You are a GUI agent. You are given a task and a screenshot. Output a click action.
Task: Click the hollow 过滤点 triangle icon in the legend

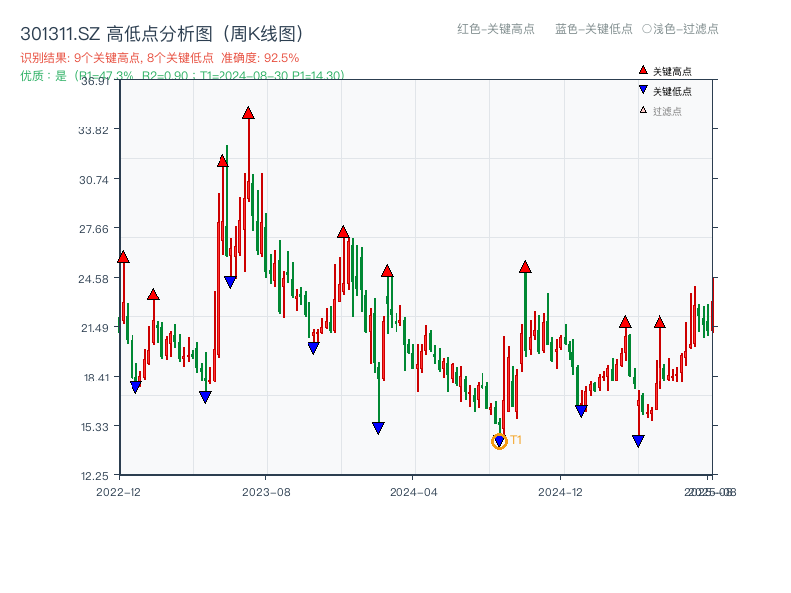644,110
